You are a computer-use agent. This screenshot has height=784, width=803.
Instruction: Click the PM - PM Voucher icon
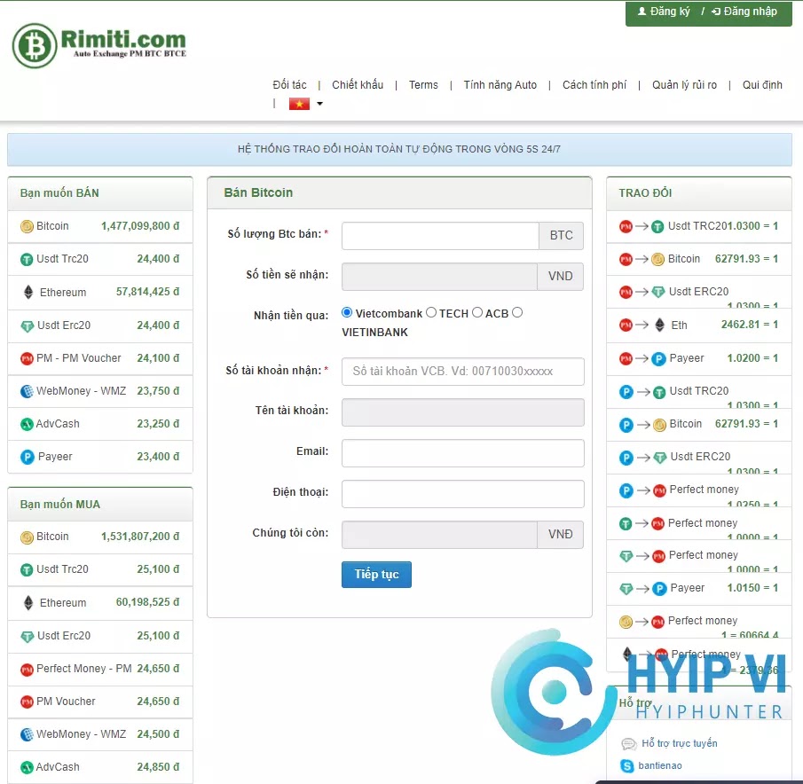pos(27,358)
